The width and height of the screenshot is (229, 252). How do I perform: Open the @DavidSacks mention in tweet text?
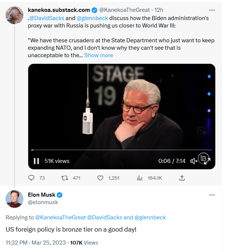[47, 18]
